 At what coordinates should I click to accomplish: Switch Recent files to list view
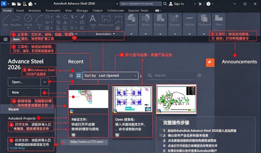(x=71, y=76)
